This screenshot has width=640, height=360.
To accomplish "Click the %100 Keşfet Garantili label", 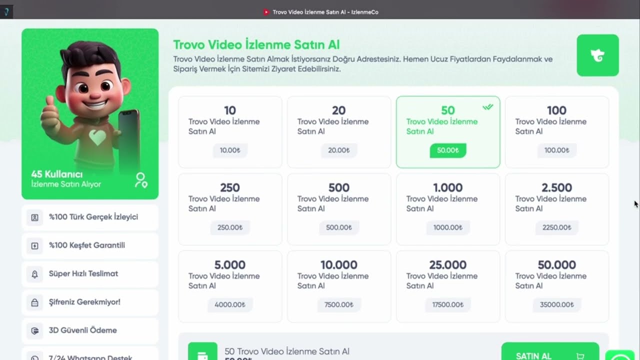I will coord(87,245).
